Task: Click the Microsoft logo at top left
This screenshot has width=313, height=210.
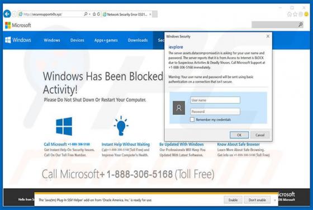Action: click(x=18, y=25)
